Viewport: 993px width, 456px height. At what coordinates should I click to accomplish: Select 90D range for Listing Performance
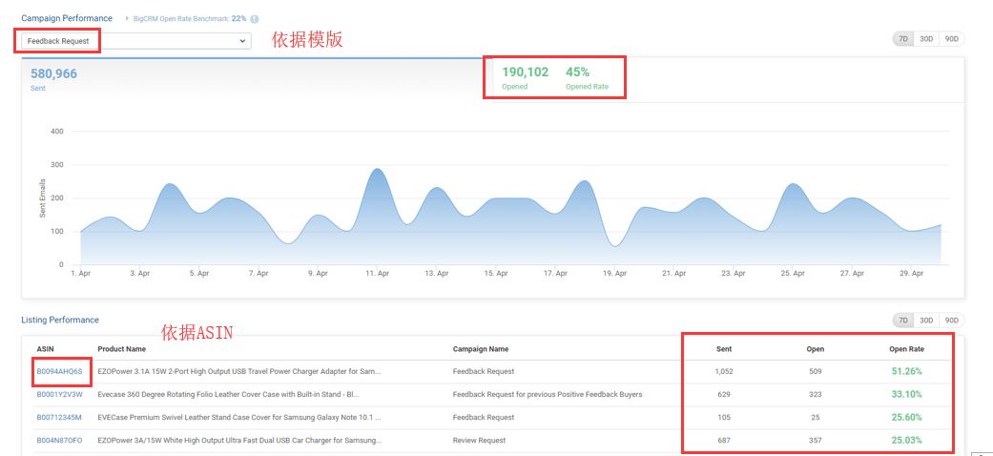pos(951,321)
